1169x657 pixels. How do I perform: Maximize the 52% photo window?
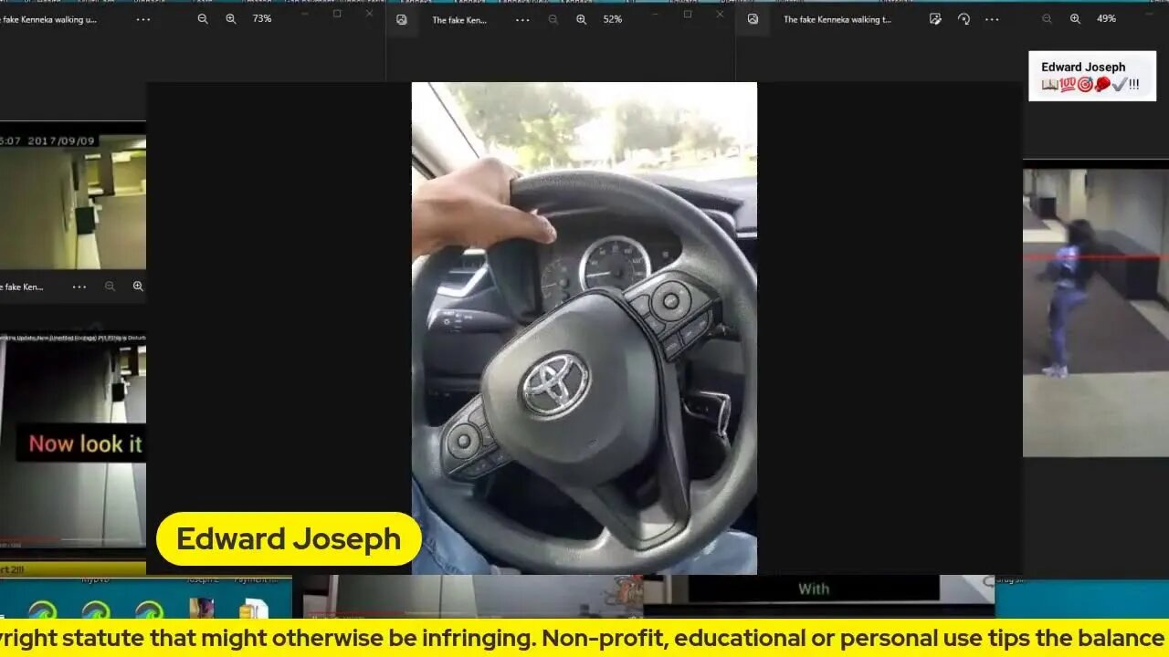pyautogui.click(x=688, y=14)
